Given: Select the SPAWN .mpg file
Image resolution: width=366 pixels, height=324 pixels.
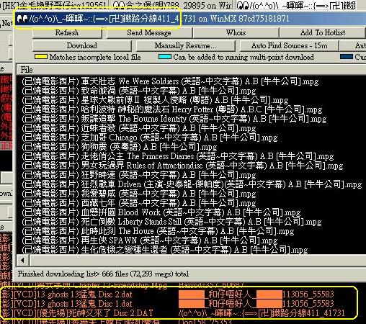Looking at the screenshot, I should 150,240.
